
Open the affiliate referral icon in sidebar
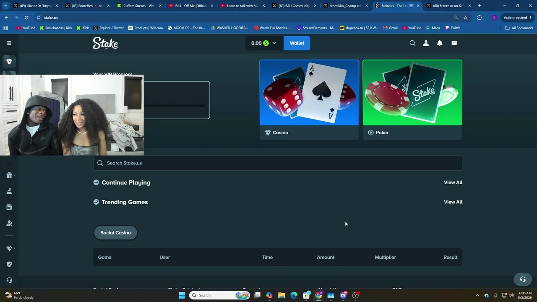(9, 224)
